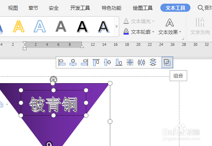Click the first-line indent marker on ruler

click(x=24, y=43)
